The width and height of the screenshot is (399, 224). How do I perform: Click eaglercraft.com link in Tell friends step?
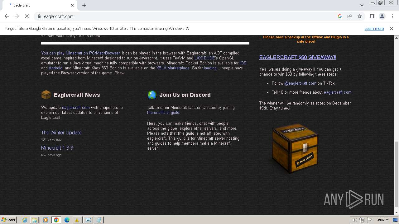coord(338,92)
